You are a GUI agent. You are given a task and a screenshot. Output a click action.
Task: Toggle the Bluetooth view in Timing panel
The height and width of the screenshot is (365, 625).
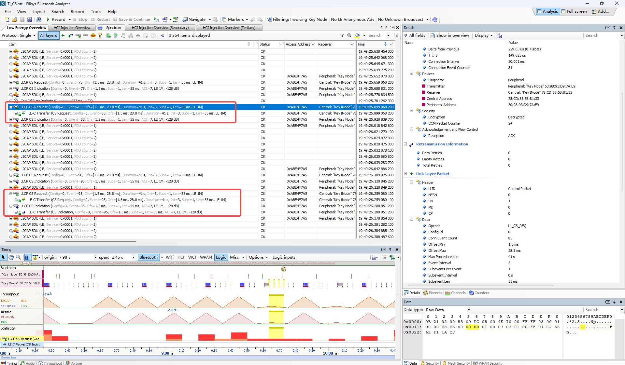(x=148, y=257)
